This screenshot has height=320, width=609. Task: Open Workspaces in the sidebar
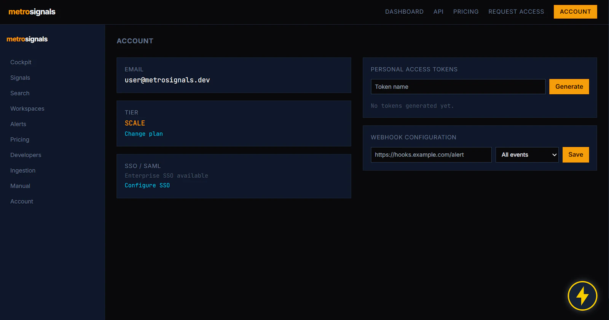tap(27, 109)
